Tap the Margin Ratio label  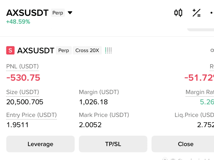[200, 92]
